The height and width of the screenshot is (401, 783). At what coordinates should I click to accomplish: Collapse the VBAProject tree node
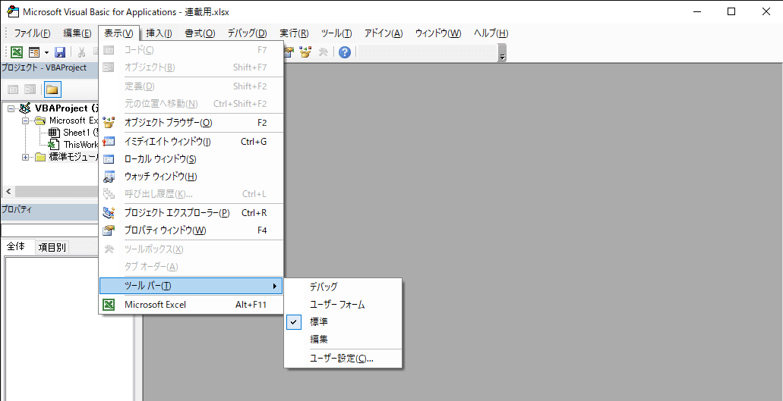pyautogui.click(x=11, y=108)
